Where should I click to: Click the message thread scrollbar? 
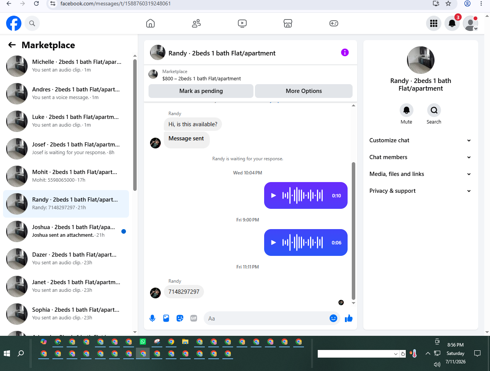coord(353,231)
